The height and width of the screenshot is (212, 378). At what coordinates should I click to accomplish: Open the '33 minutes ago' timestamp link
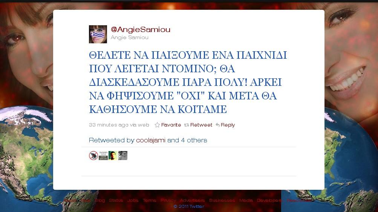(109, 125)
